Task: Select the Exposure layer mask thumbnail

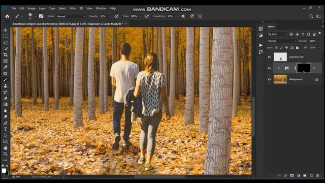Action: [304, 68]
